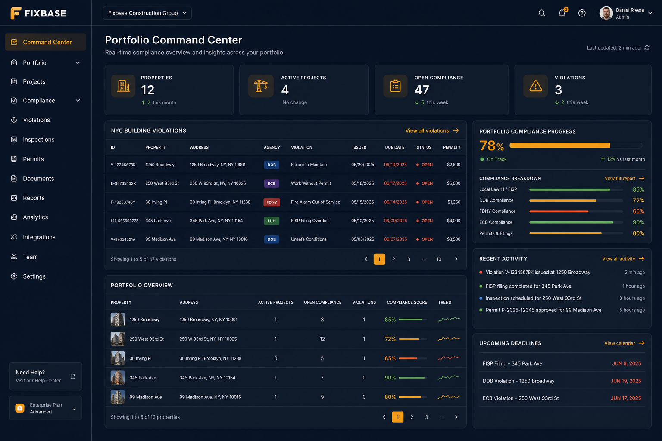Image resolution: width=662 pixels, height=441 pixels.
Task: Click the Violations warning triangle icon
Action: click(x=535, y=86)
